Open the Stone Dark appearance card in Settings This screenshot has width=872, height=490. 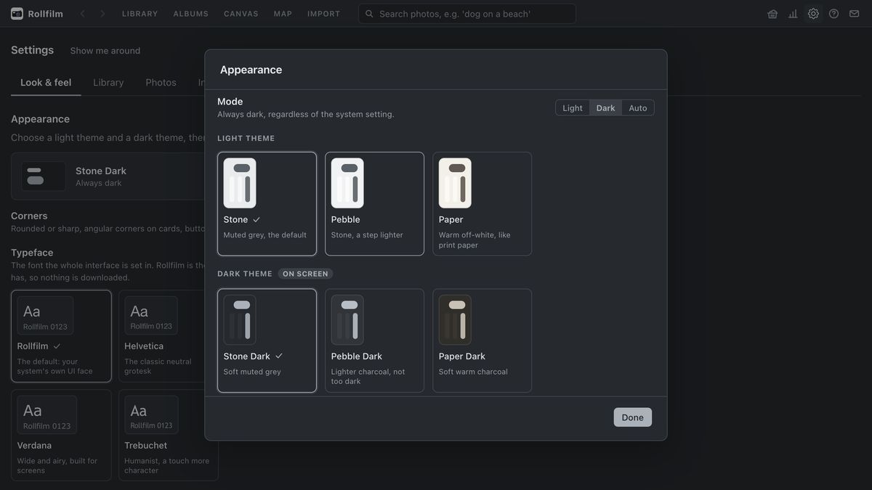(108, 176)
